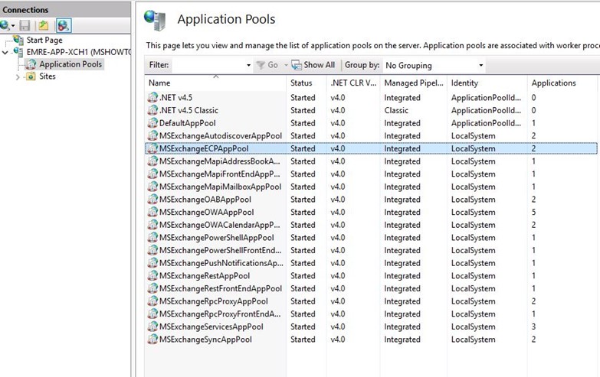The image size is (600, 377).
Task: Select the MSExchangeRestFrontEndAppPool row
Action: 371,288
